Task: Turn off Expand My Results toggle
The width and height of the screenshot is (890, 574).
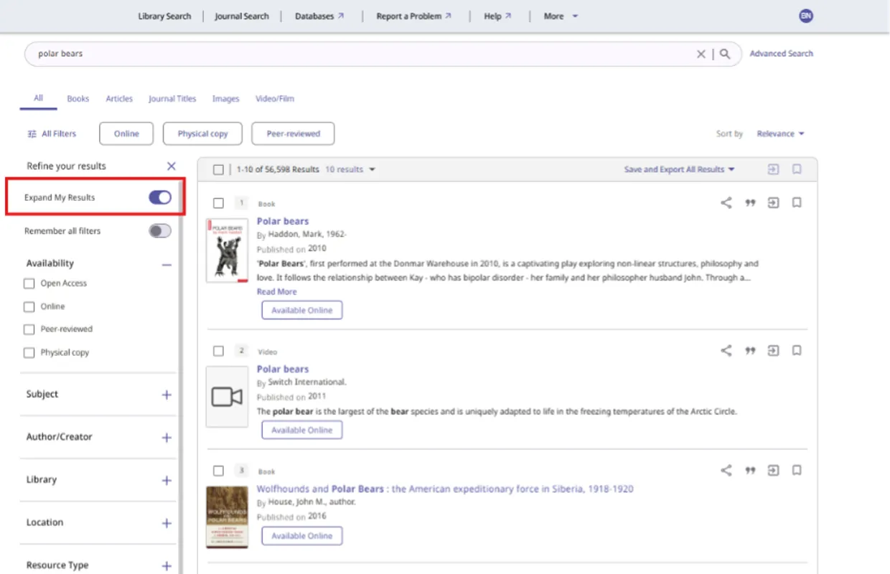Action: coord(160,197)
